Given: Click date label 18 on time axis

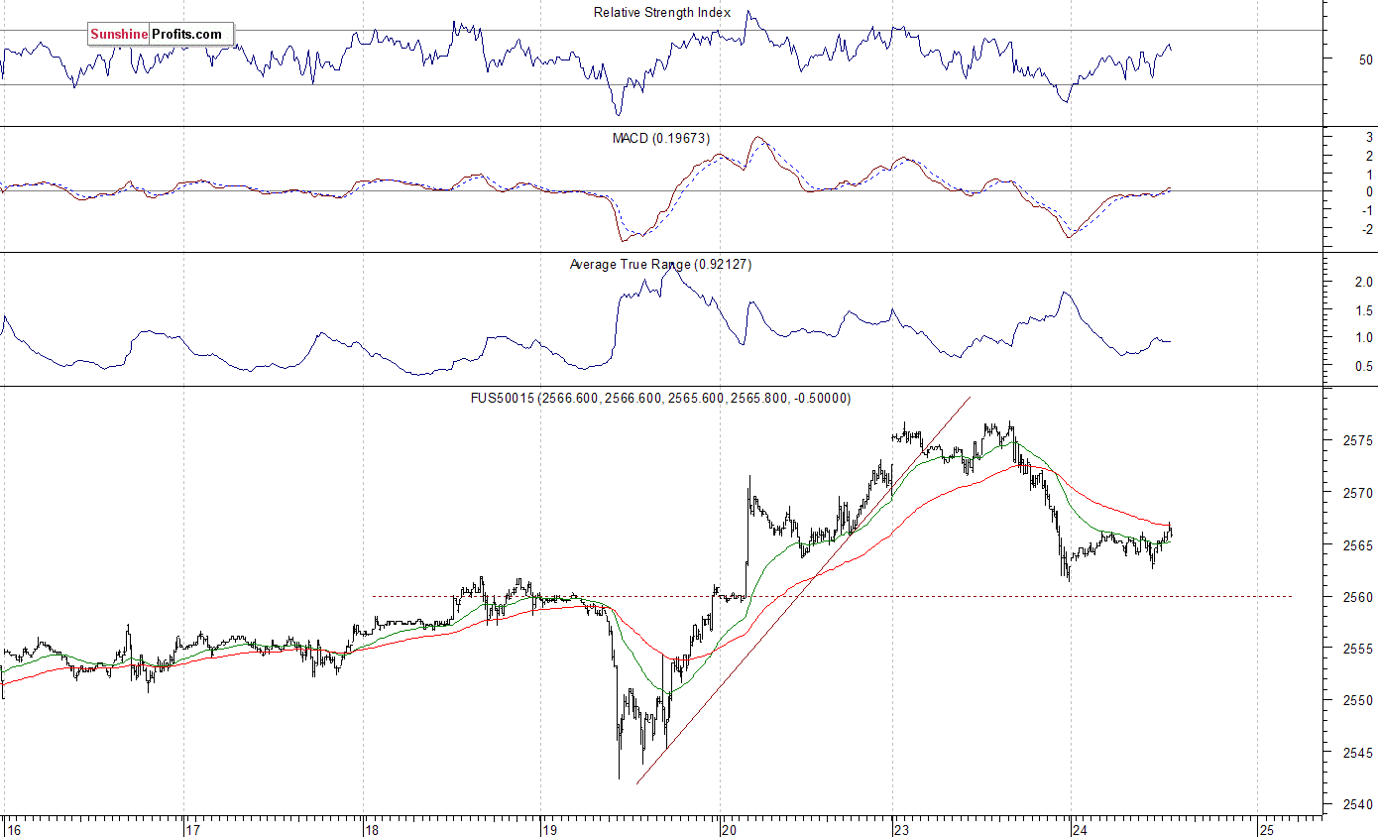Looking at the screenshot, I should [x=372, y=828].
